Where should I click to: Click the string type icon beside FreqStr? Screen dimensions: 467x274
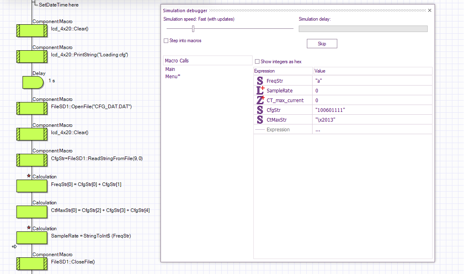260,81
